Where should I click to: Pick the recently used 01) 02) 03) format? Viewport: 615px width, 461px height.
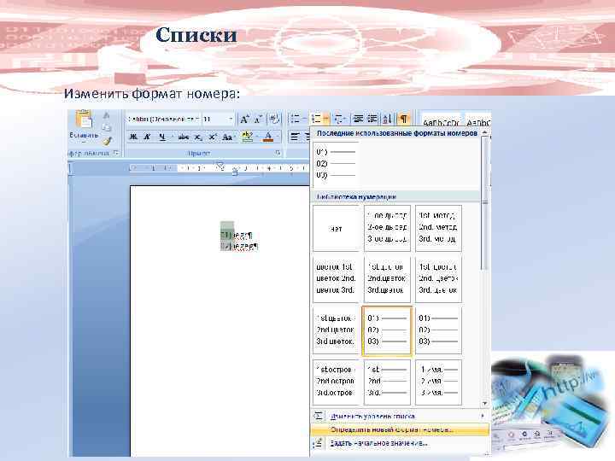coord(336,163)
